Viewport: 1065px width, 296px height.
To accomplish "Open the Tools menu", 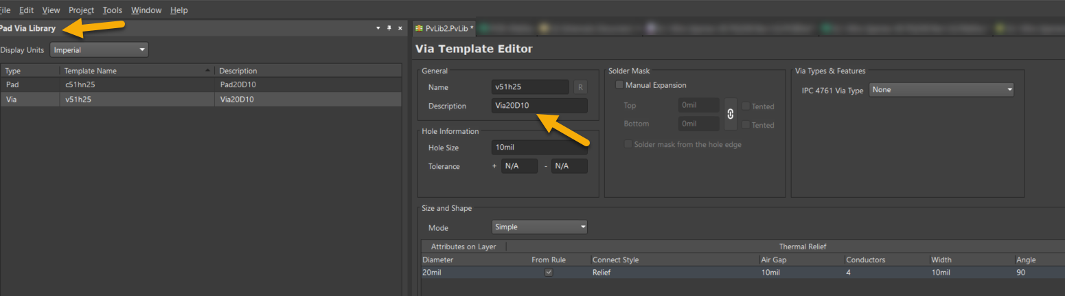I will [x=113, y=10].
